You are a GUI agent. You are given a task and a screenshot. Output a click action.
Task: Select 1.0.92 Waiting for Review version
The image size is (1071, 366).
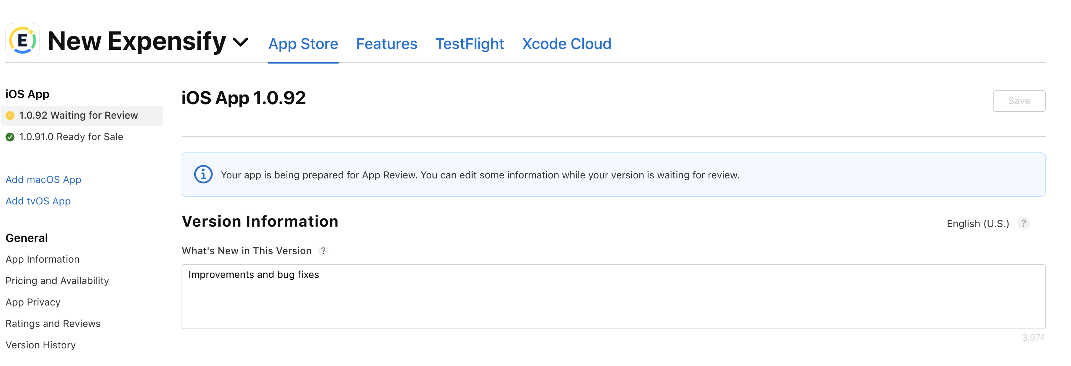coord(82,116)
